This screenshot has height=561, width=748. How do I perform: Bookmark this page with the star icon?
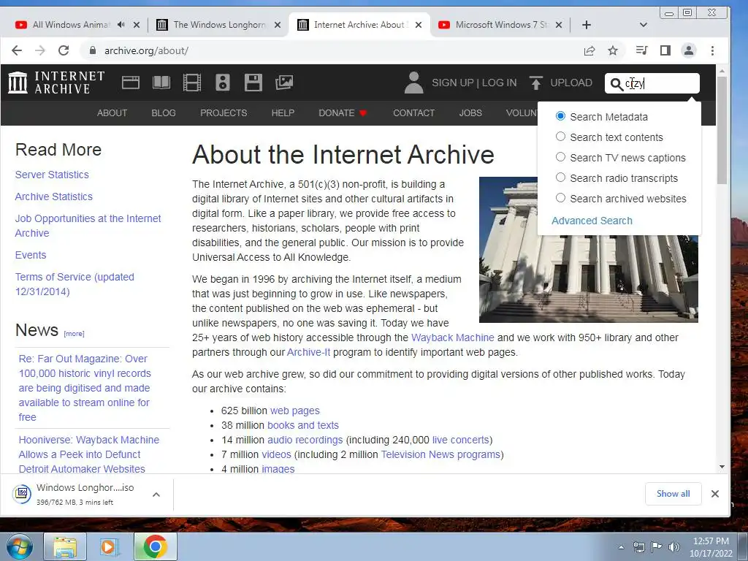[x=613, y=50]
